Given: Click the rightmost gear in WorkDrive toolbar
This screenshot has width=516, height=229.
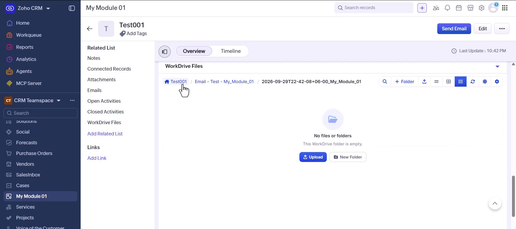Looking at the screenshot, I should [x=497, y=82].
